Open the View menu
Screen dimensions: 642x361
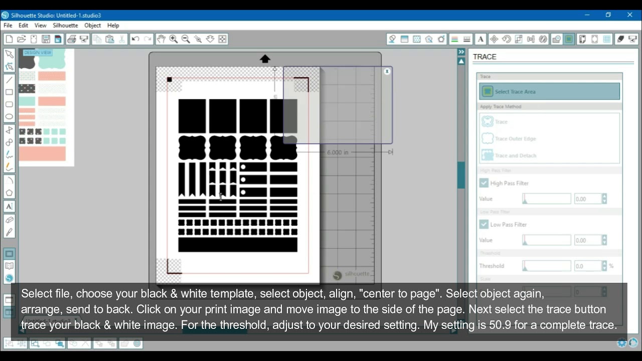click(41, 26)
